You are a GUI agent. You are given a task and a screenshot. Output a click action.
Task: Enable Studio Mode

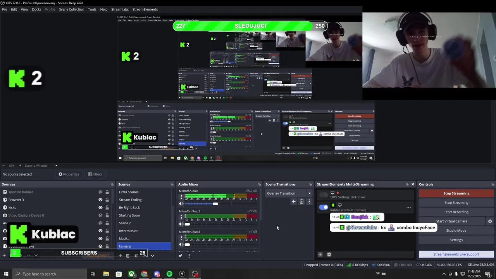[456, 231]
